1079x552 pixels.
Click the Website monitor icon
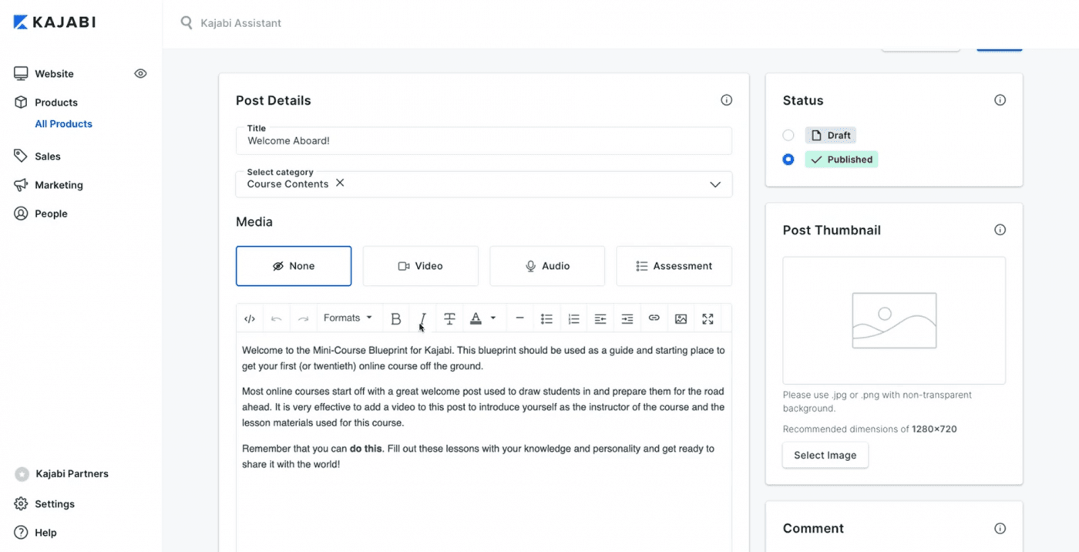point(21,73)
